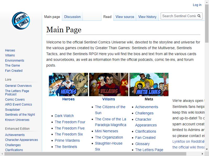Open Known Universes sidebar link
The image size is (209, 156).
tap(17, 120)
